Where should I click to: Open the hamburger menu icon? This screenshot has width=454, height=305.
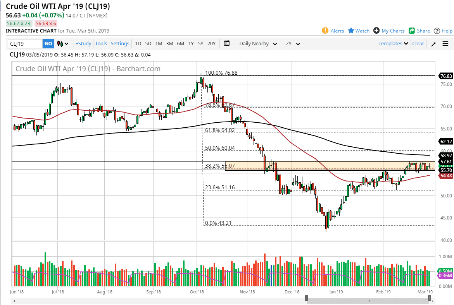[x=444, y=43]
